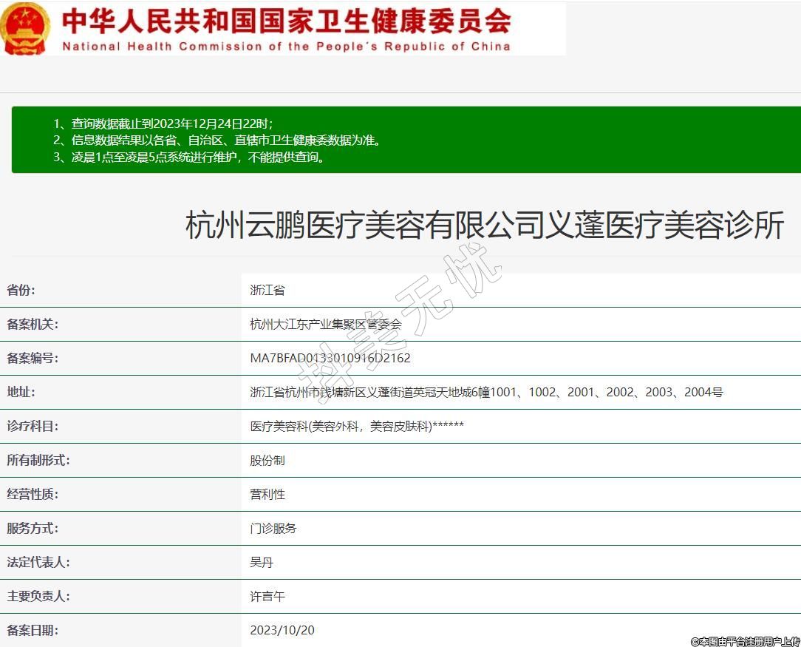Select the clinic name heading
The image size is (801, 647).
point(484,225)
